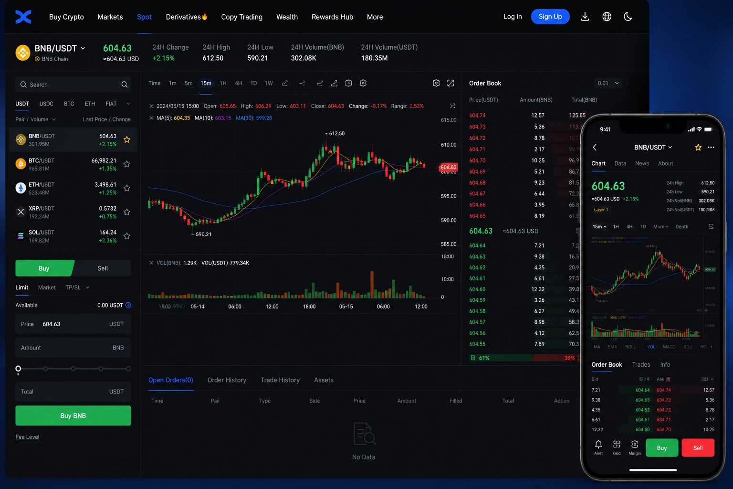Image resolution: width=733 pixels, height=489 pixels.
Task: Switch to the Order History tab
Action: coord(227,380)
